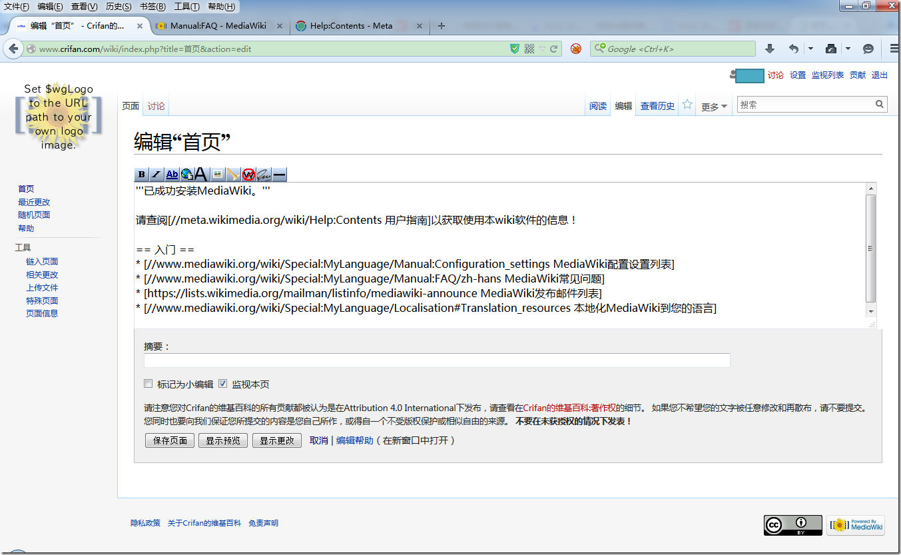
Task: Click the undo arrow toolbar icon
Action: [x=793, y=49]
